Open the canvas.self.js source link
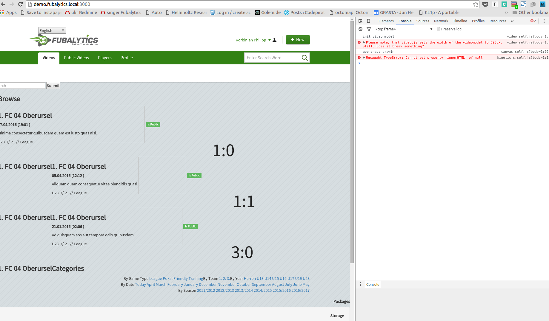The width and height of the screenshot is (549, 321). coord(525,52)
